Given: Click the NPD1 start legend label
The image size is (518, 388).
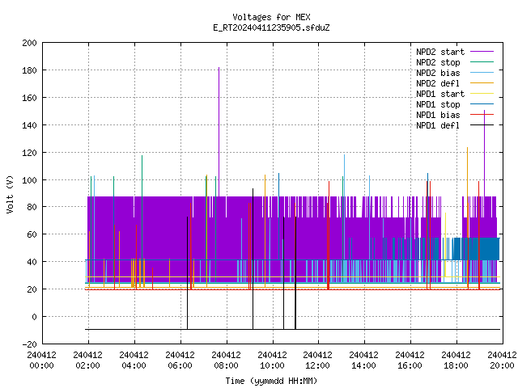Looking at the screenshot, I should pos(440,94).
